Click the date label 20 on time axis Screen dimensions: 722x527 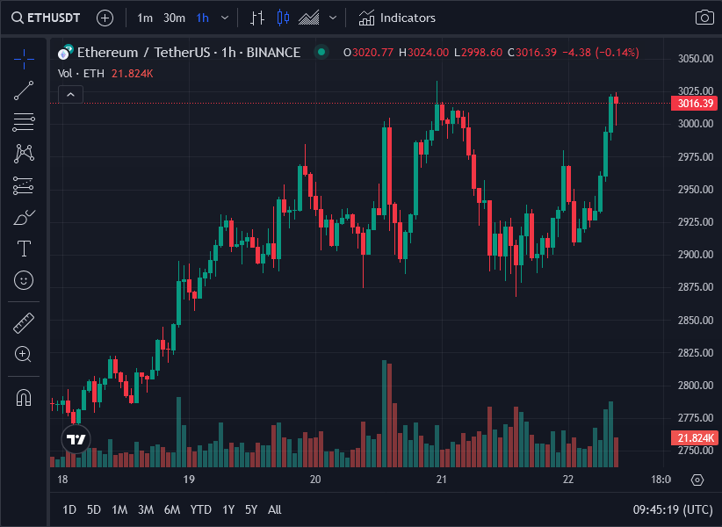[315, 480]
